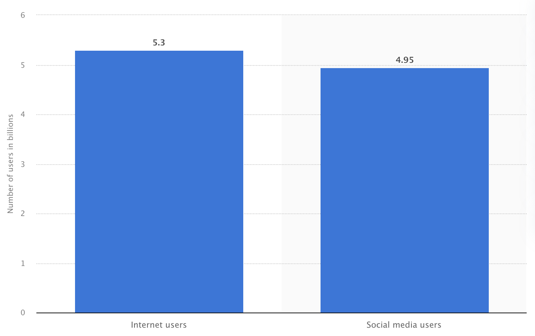Viewport: 535px width, 336px height.
Task: Select the Internet users axis label
Action: point(159,325)
